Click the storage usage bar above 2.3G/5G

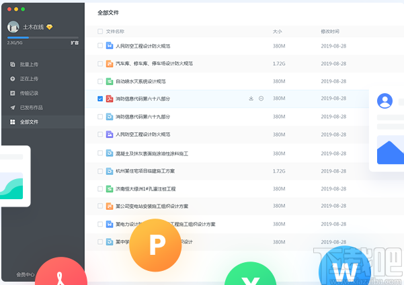(43, 38)
